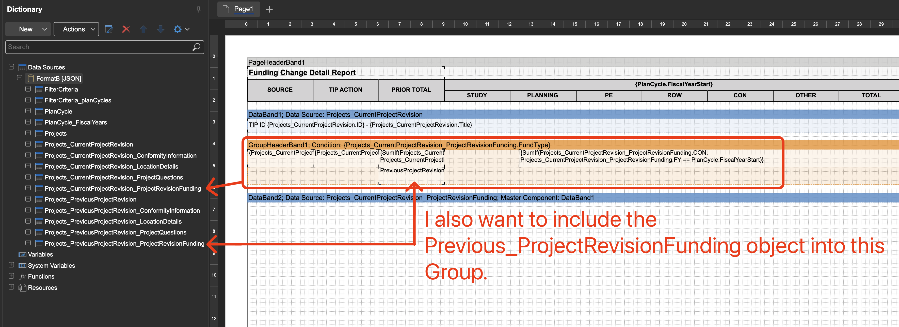Select the PageHeaderBand1 band header

pos(573,62)
